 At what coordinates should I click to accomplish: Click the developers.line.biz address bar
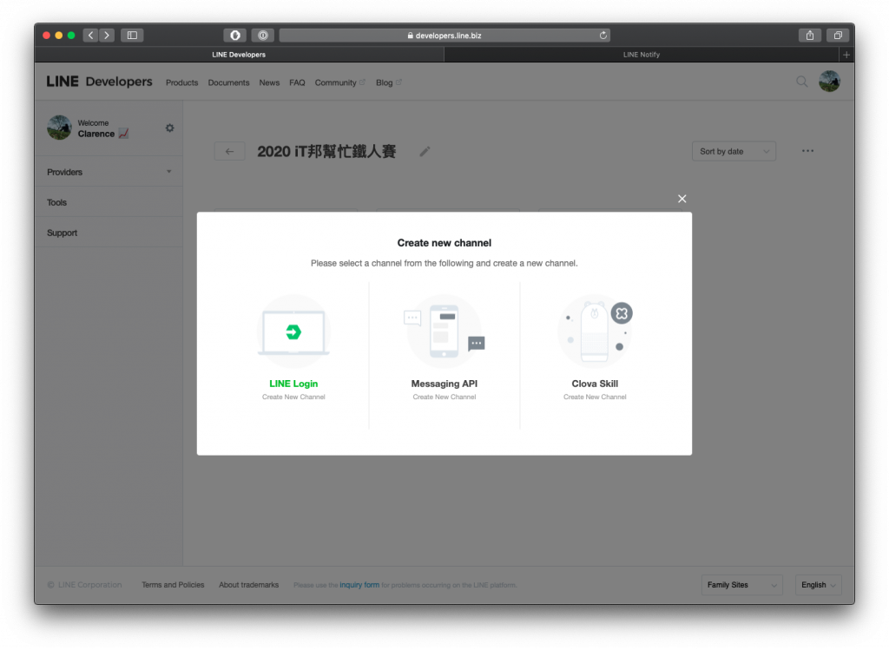click(x=444, y=35)
